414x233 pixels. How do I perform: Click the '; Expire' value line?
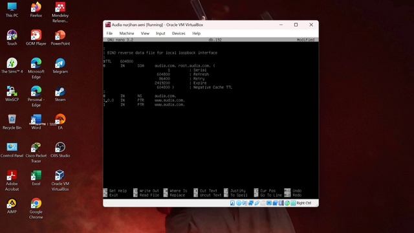click(180, 83)
